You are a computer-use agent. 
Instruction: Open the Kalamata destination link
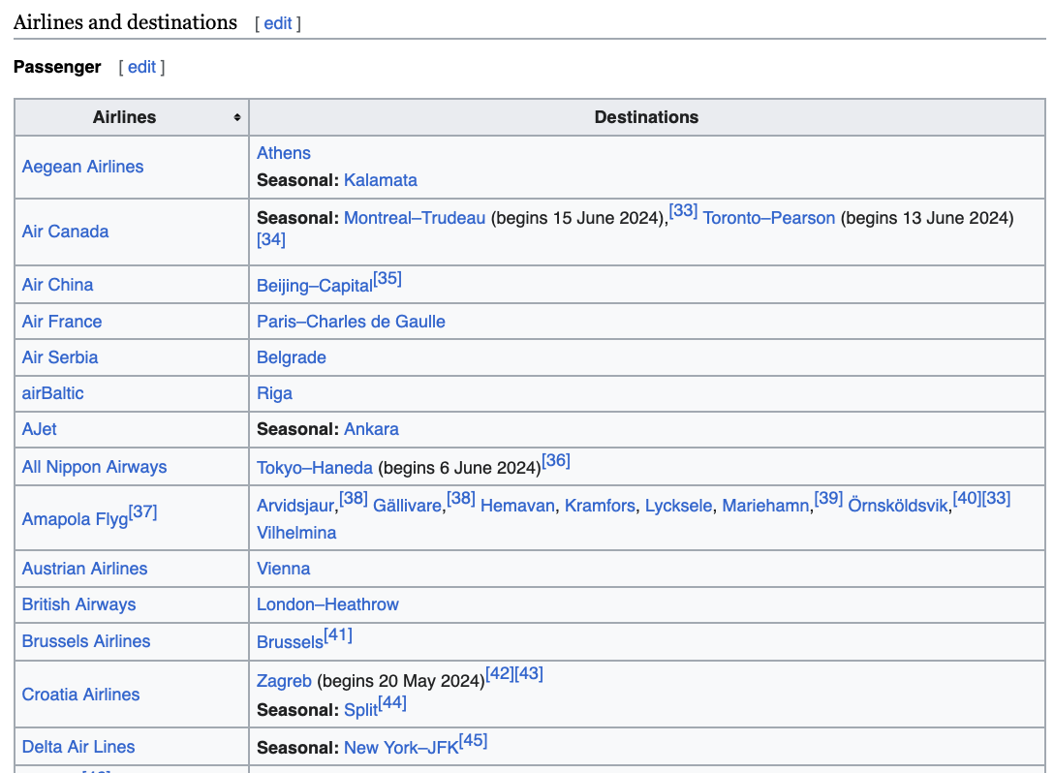tap(381, 180)
